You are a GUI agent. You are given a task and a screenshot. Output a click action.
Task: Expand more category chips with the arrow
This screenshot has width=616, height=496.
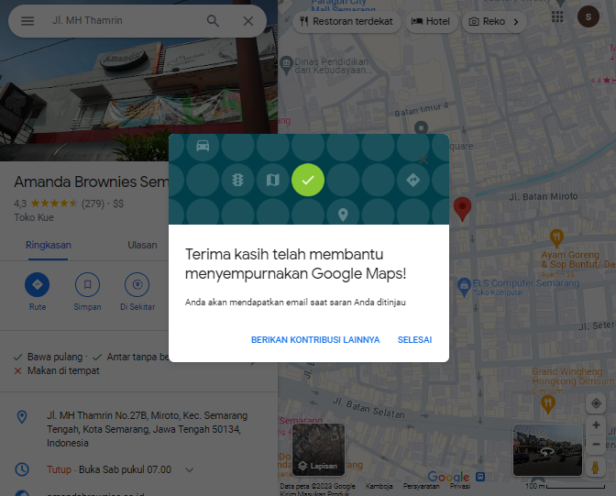pos(516,22)
